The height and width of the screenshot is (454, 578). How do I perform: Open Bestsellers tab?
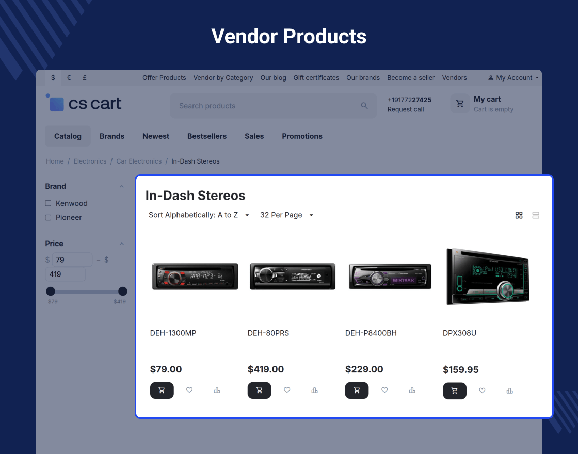click(207, 136)
